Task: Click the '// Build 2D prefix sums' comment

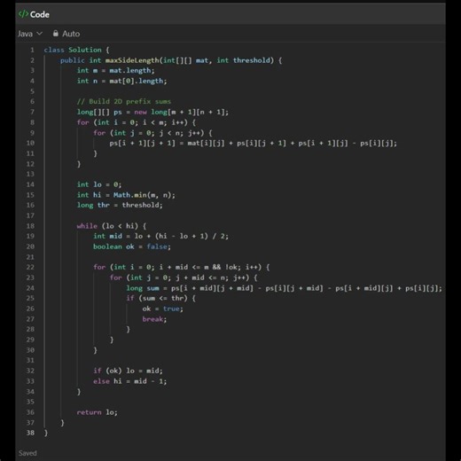Action: click(x=124, y=102)
